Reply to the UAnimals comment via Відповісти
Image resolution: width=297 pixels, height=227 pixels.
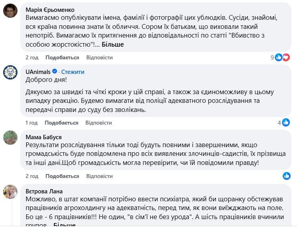[98, 123]
